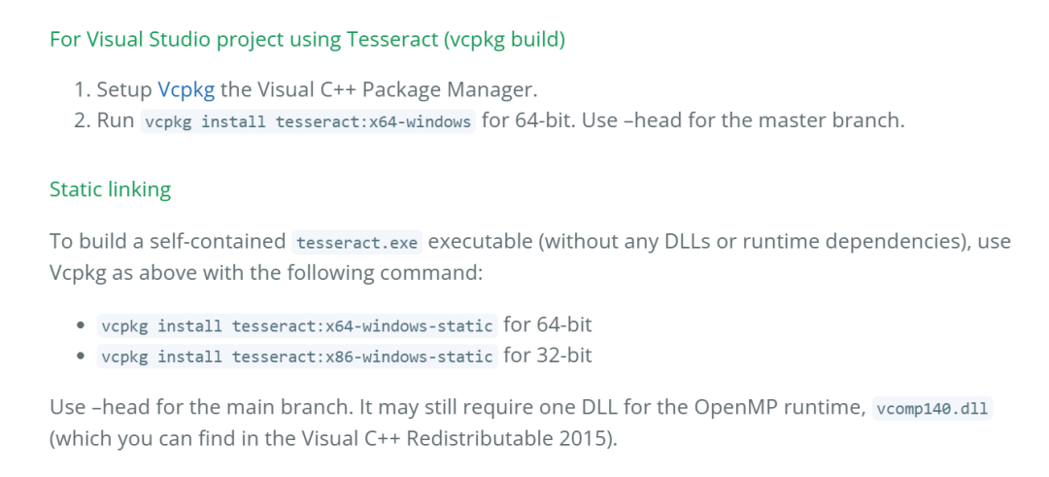Open the Vcpkg hyperlink in step 1
This screenshot has width=1049, height=477.
point(186,89)
